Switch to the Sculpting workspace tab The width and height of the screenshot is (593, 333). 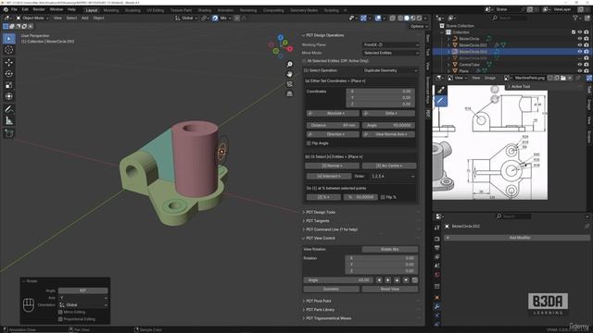[x=132, y=10]
